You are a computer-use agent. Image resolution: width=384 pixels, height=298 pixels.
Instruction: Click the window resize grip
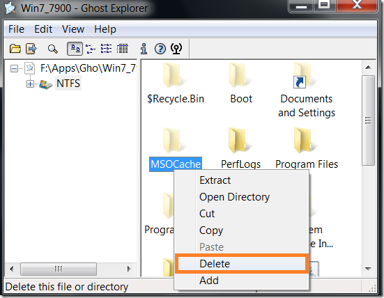[x=372, y=288]
